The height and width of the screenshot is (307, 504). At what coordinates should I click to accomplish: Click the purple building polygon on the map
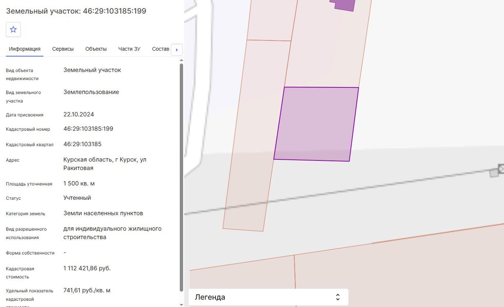point(344,4)
